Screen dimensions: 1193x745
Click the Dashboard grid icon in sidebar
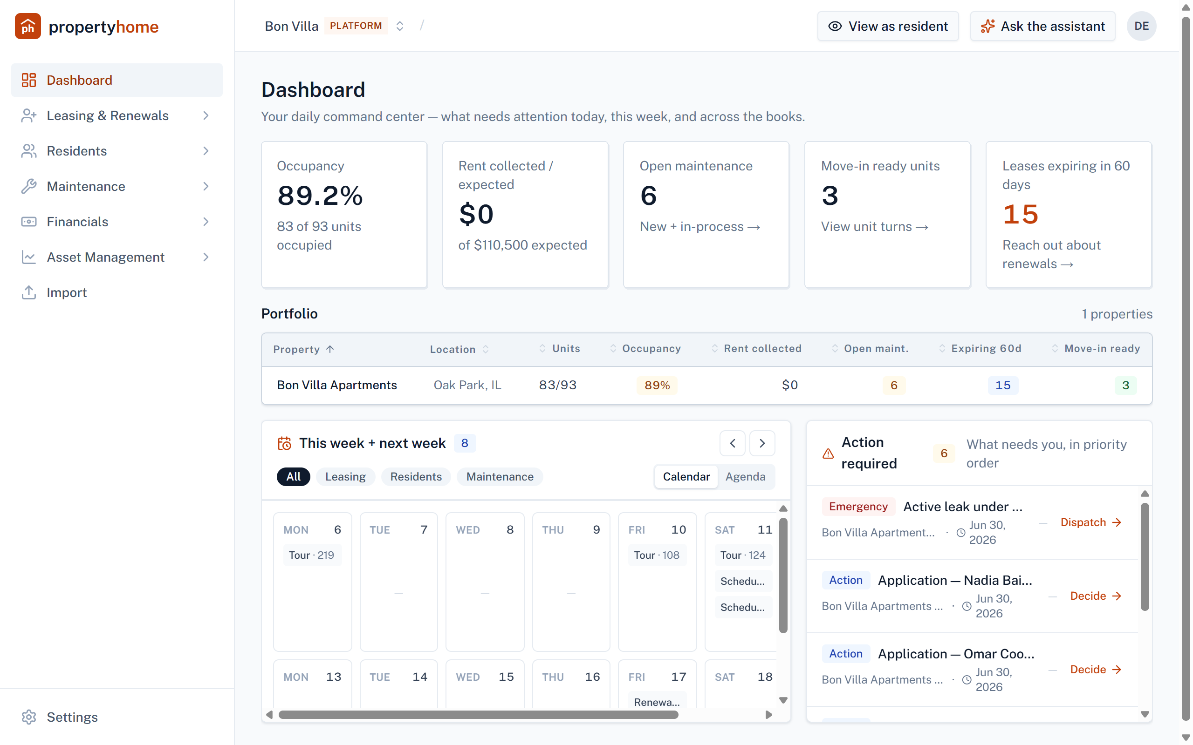(29, 80)
